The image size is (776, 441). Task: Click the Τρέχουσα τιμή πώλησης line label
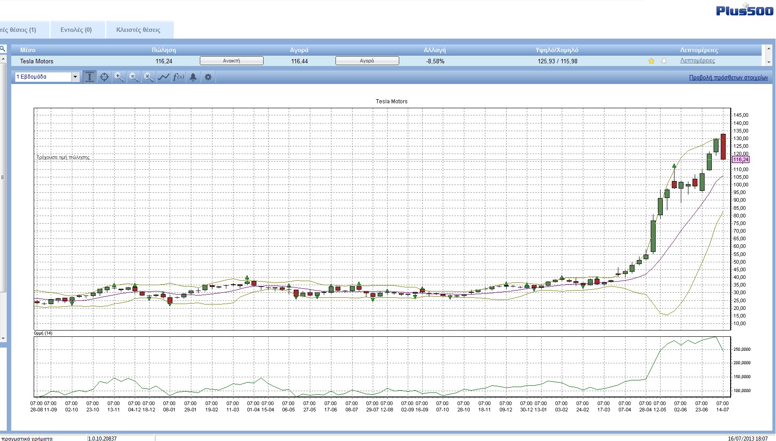[x=63, y=157]
